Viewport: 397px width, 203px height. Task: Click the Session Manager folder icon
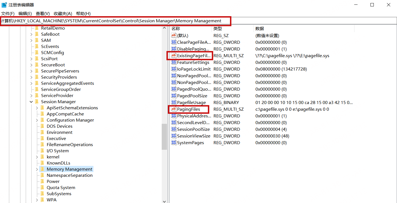coord(37,102)
